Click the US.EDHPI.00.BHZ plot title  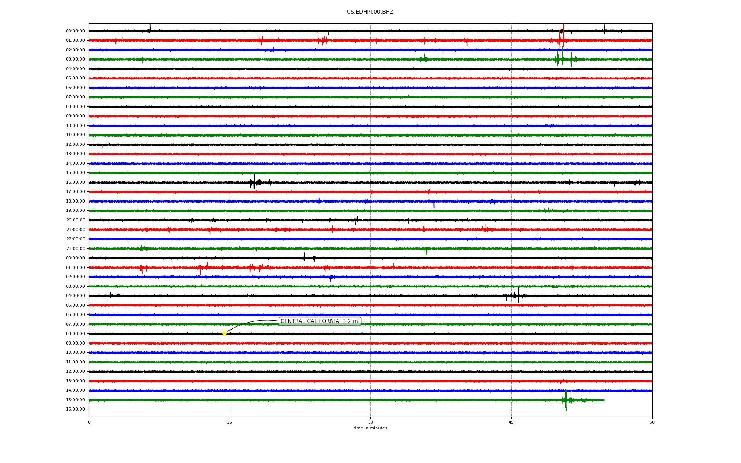(x=370, y=12)
